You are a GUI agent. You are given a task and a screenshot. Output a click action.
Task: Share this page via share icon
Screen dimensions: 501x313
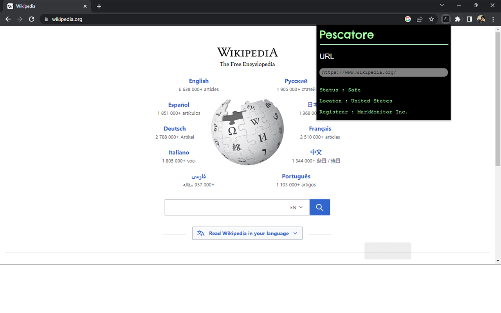(x=420, y=19)
